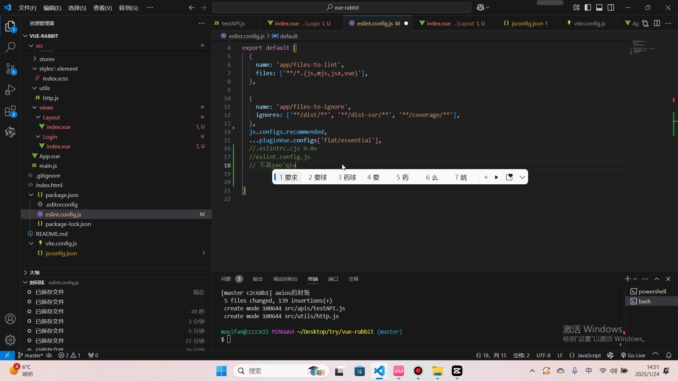Change indentation via 空格: 2

[x=521, y=356]
